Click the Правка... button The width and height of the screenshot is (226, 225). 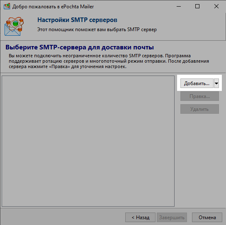click(199, 96)
